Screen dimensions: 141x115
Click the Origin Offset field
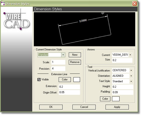point(69,92)
